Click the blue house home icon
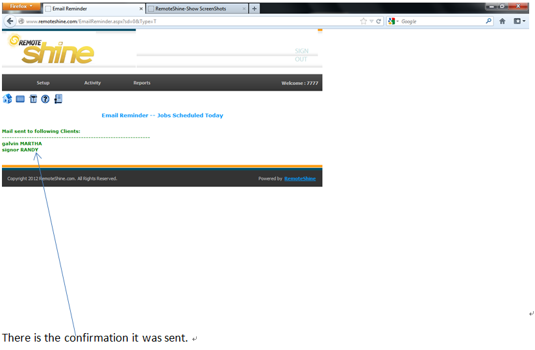 (x=7, y=99)
